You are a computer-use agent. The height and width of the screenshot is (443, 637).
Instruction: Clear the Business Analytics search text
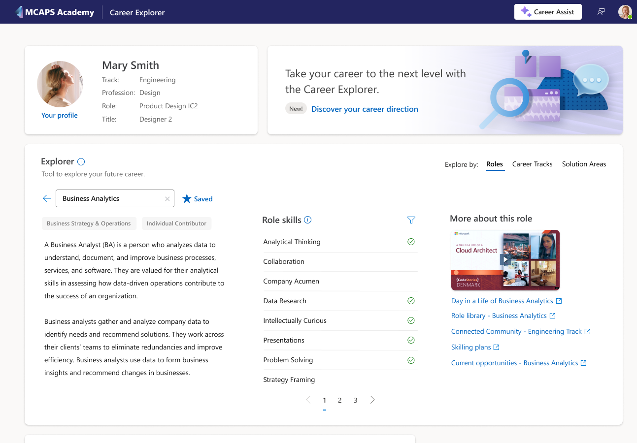pyautogui.click(x=167, y=199)
